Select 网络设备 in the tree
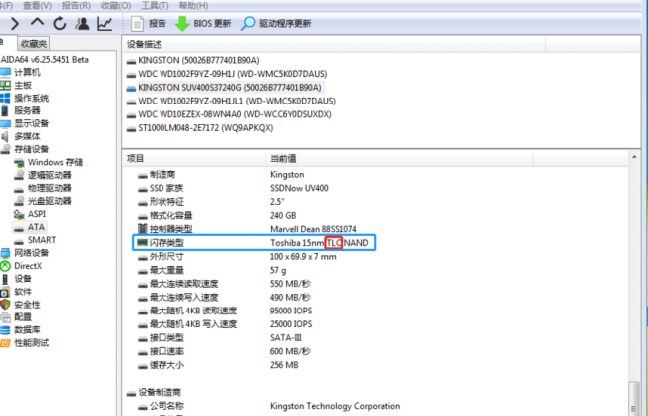 pos(24,253)
